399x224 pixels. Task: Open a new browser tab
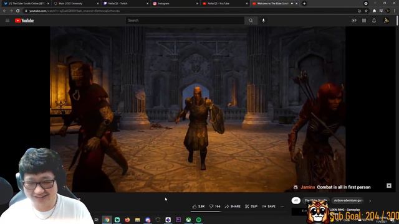click(304, 4)
